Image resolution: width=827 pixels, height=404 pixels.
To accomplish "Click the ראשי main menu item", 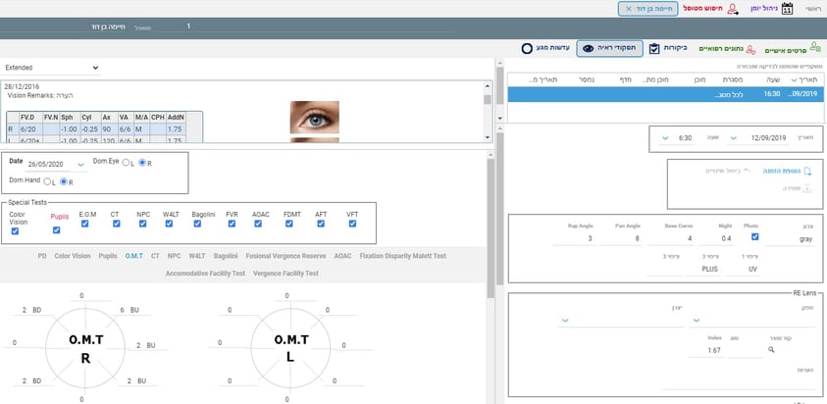I will [x=812, y=9].
